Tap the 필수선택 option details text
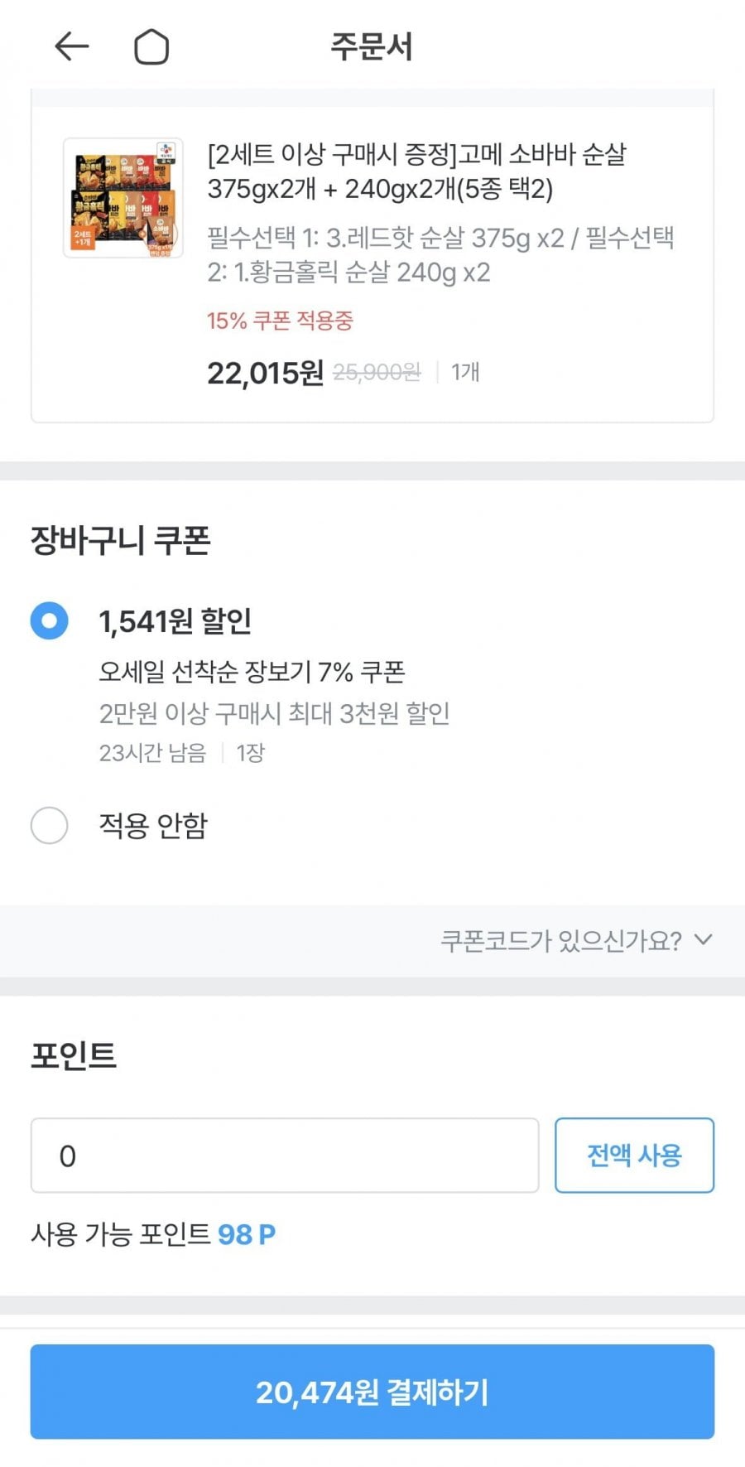Viewport: 745px width, 1467px height. point(440,255)
